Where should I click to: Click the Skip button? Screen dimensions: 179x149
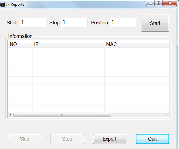(x=24, y=139)
